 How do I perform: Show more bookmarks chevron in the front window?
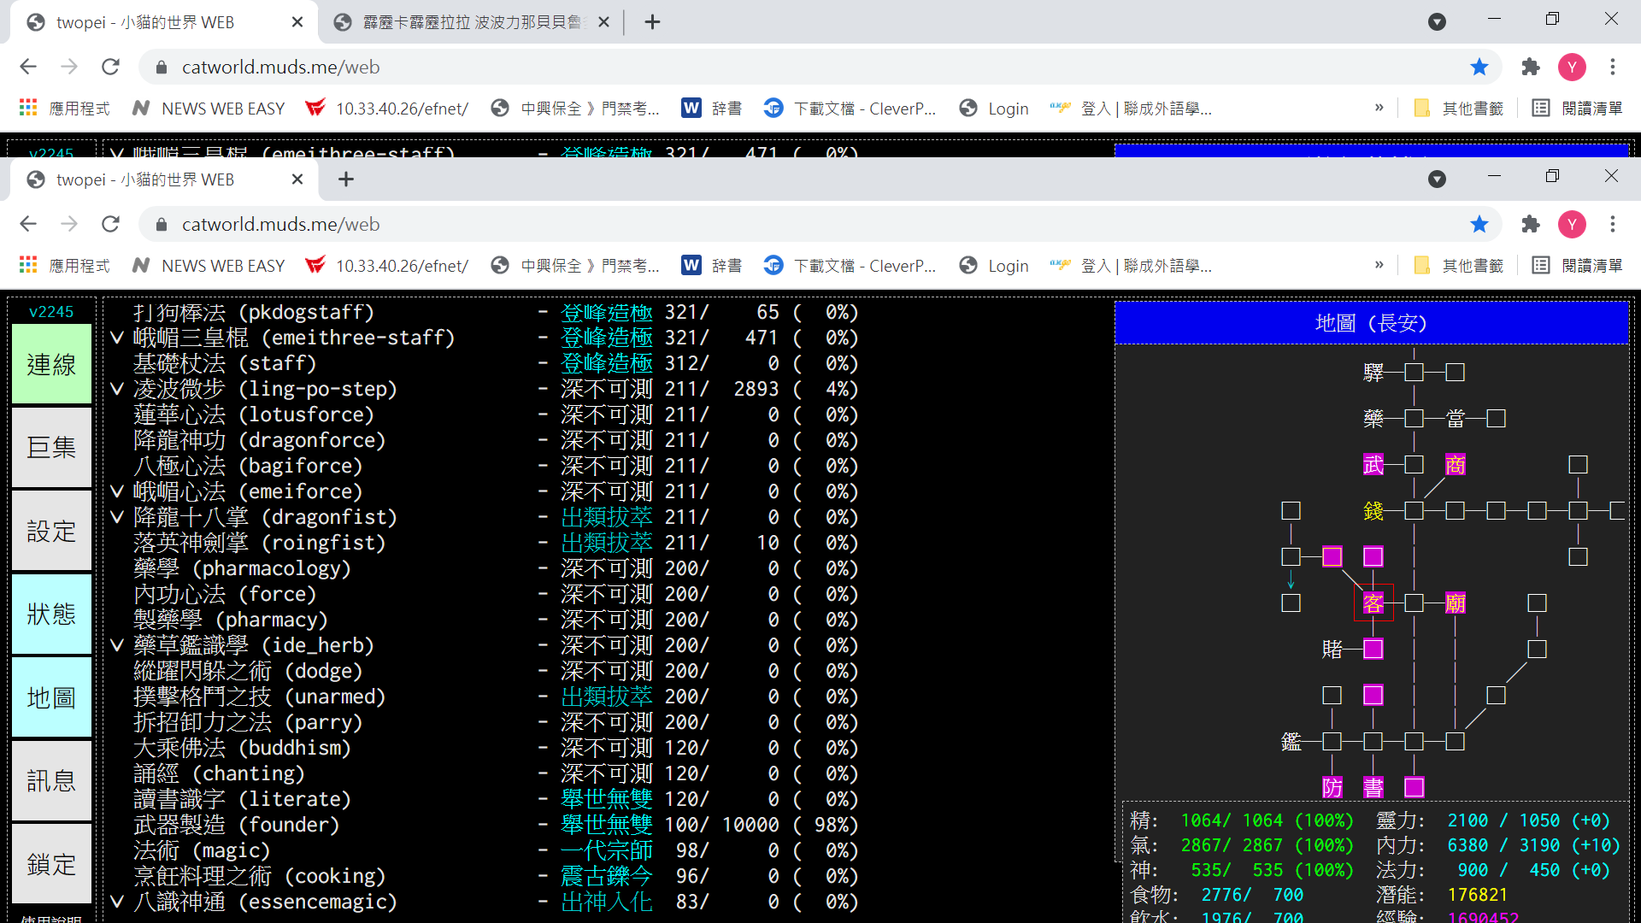[x=1379, y=265]
